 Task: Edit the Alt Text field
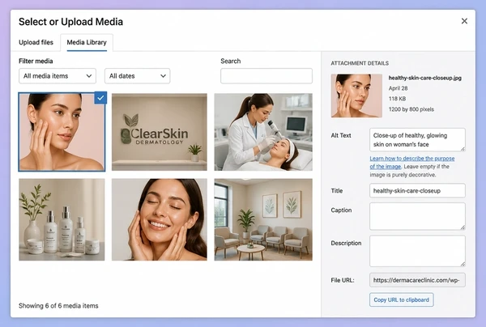417,140
